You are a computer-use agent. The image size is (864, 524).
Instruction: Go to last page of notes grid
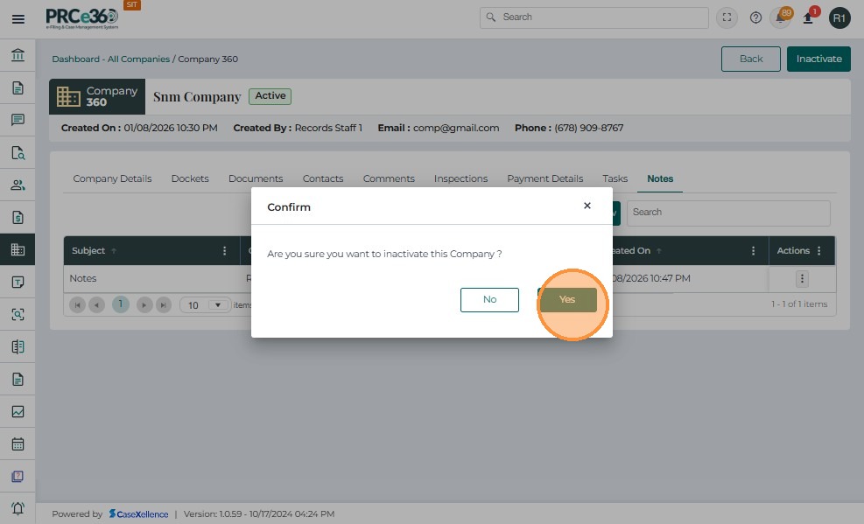click(164, 305)
